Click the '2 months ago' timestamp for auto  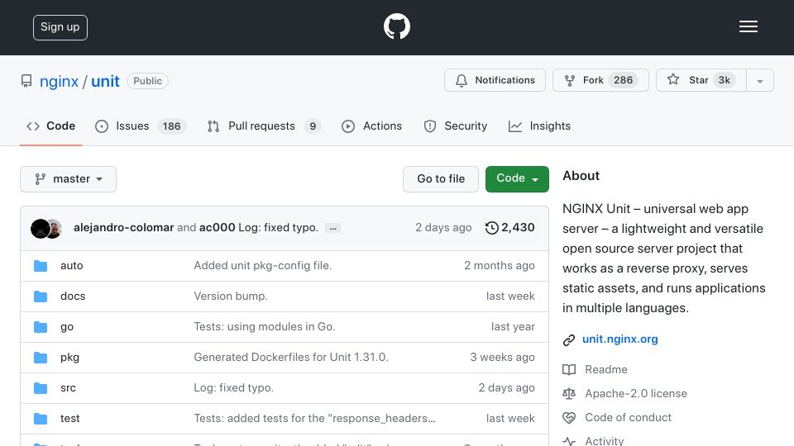tap(500, 265)
